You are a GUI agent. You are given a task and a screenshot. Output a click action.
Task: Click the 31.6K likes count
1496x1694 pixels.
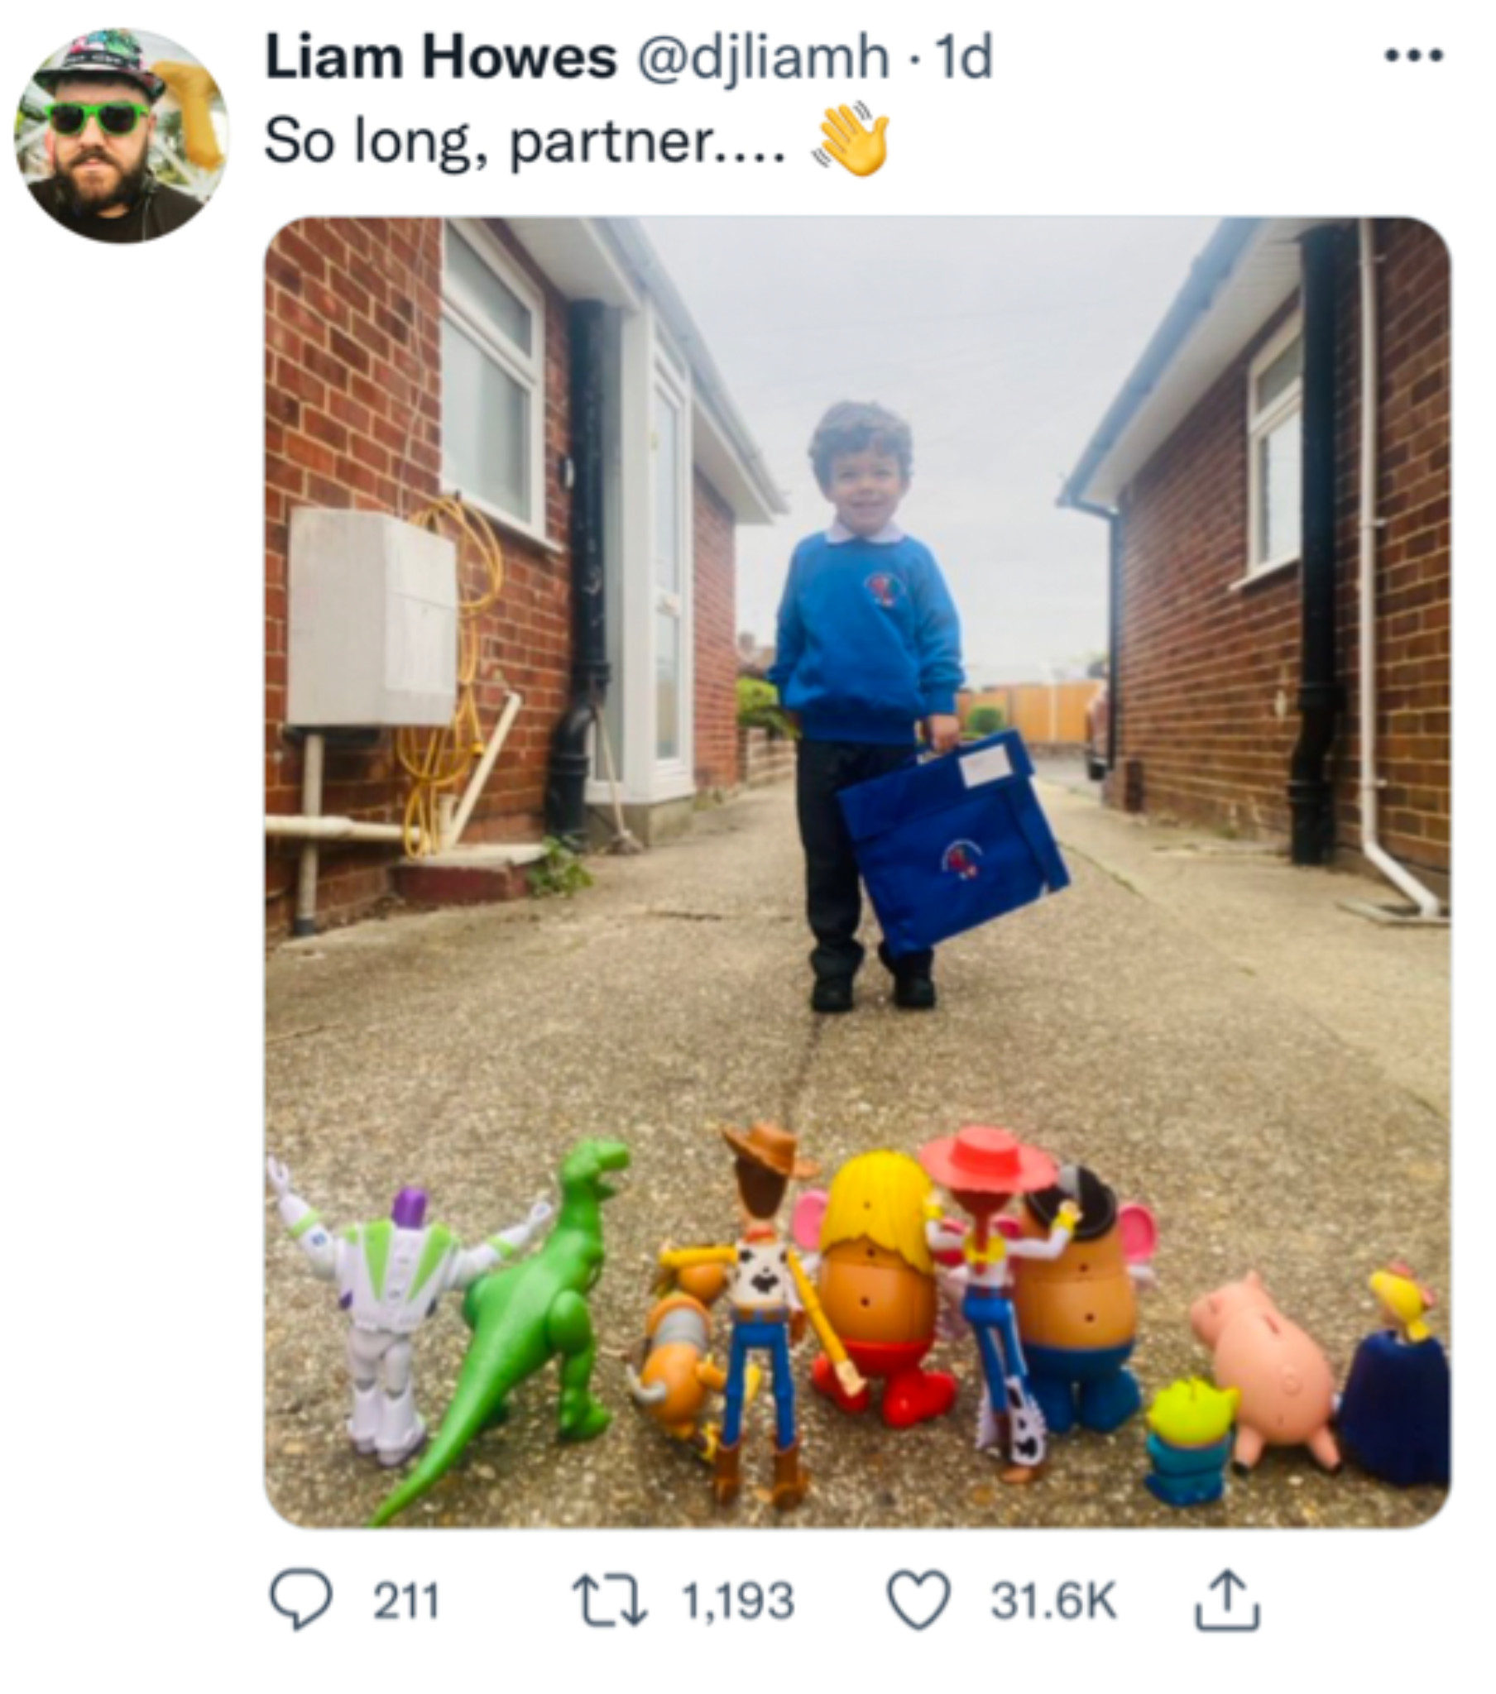(1053, 1600)
